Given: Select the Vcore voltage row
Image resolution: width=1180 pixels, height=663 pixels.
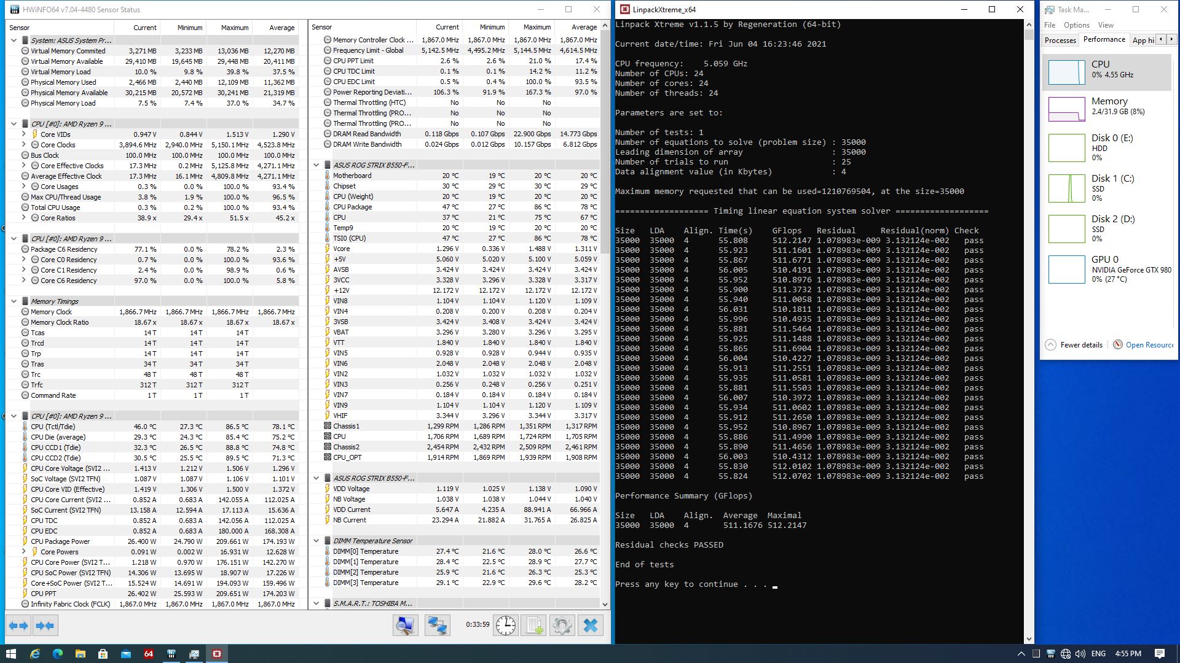Looking at the screenshot, I should (x=455, y=248).
